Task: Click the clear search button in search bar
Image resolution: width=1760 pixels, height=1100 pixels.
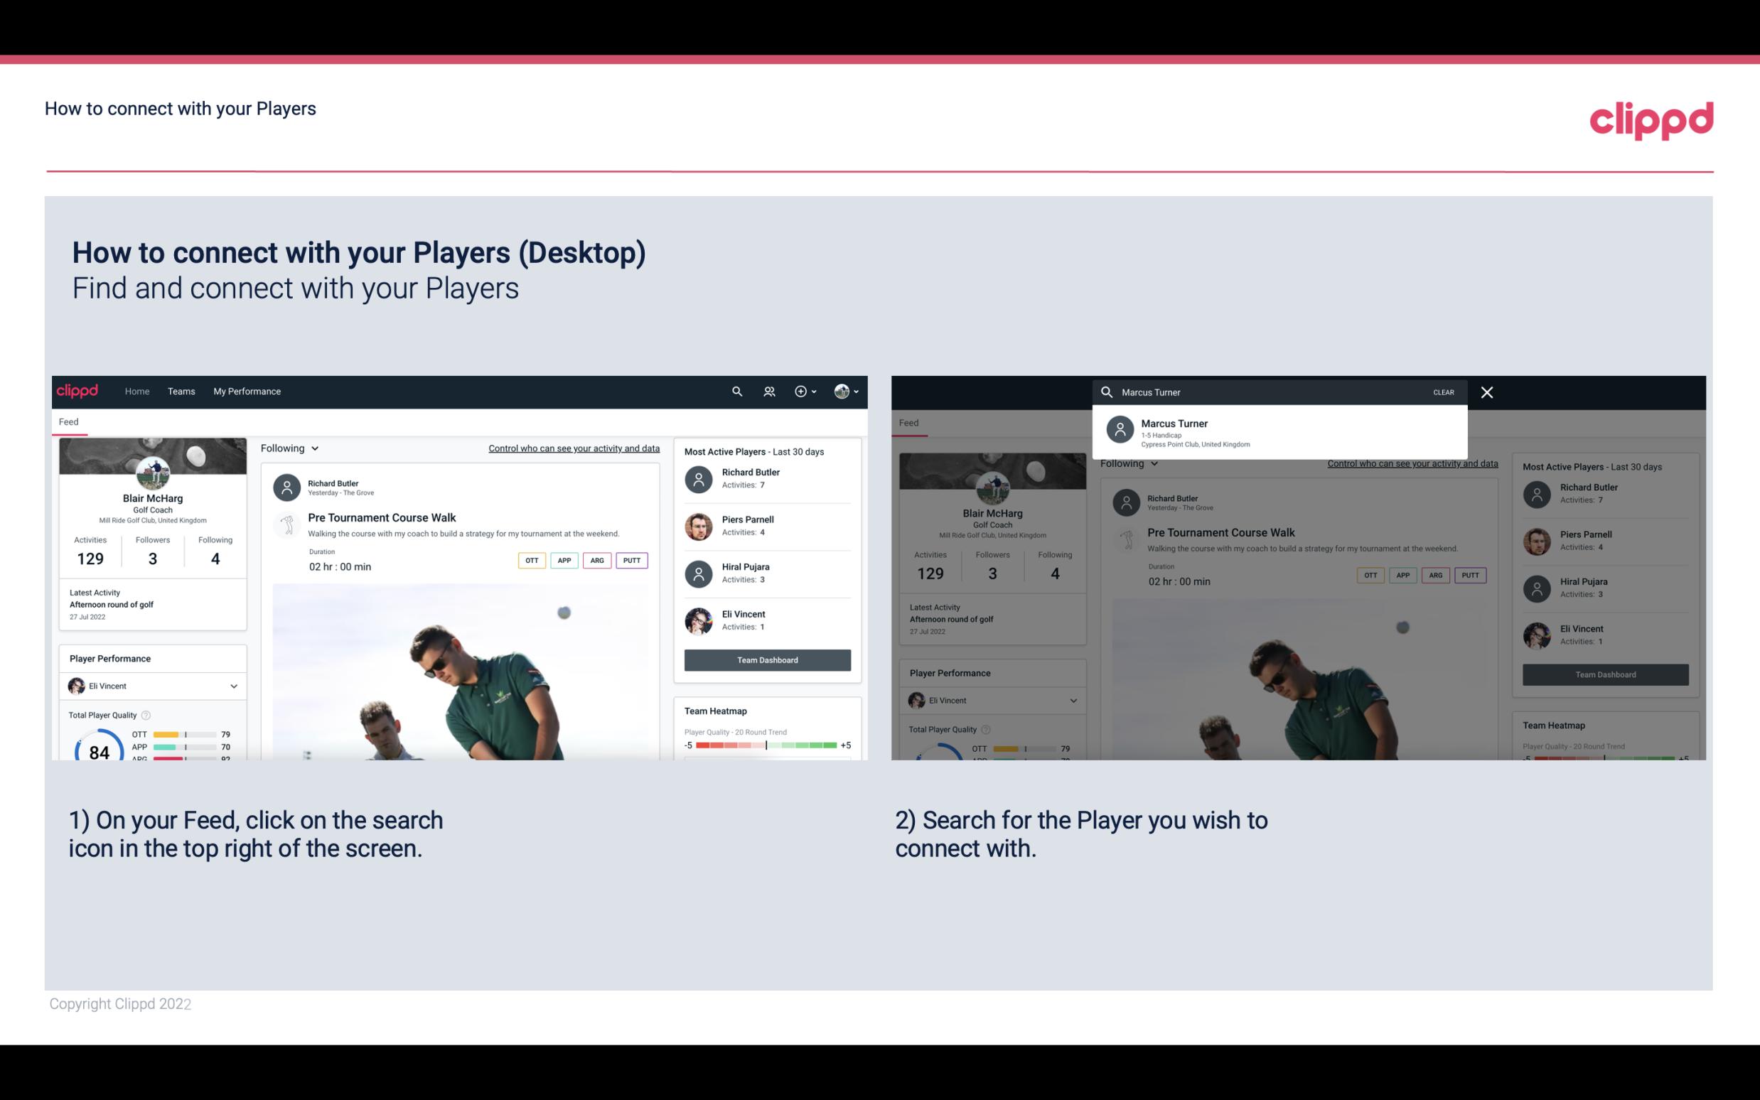Action: (x=1443, y=392)
